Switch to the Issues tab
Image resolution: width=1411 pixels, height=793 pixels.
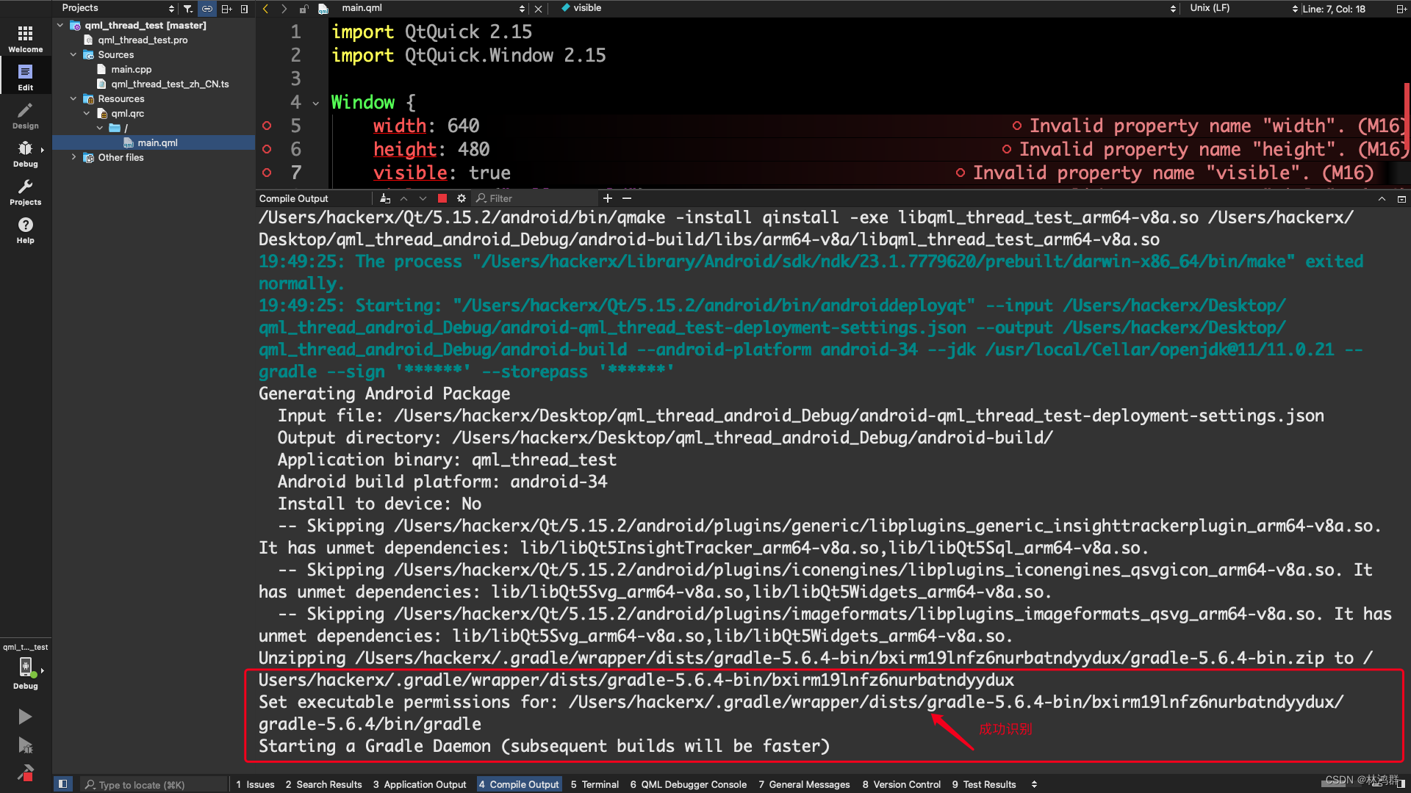pos(255,784)
